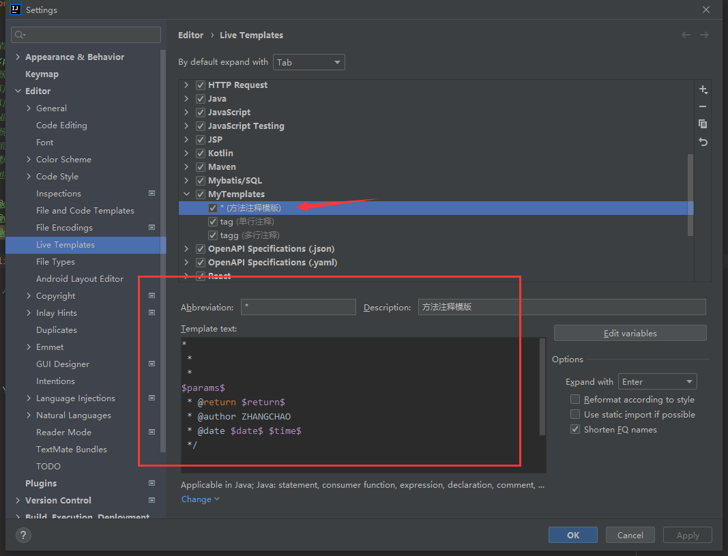The image size is (728, 556).
Task: Click the search magnifier icon in settings
Action: pyautogui.click(x=20, y=35)
